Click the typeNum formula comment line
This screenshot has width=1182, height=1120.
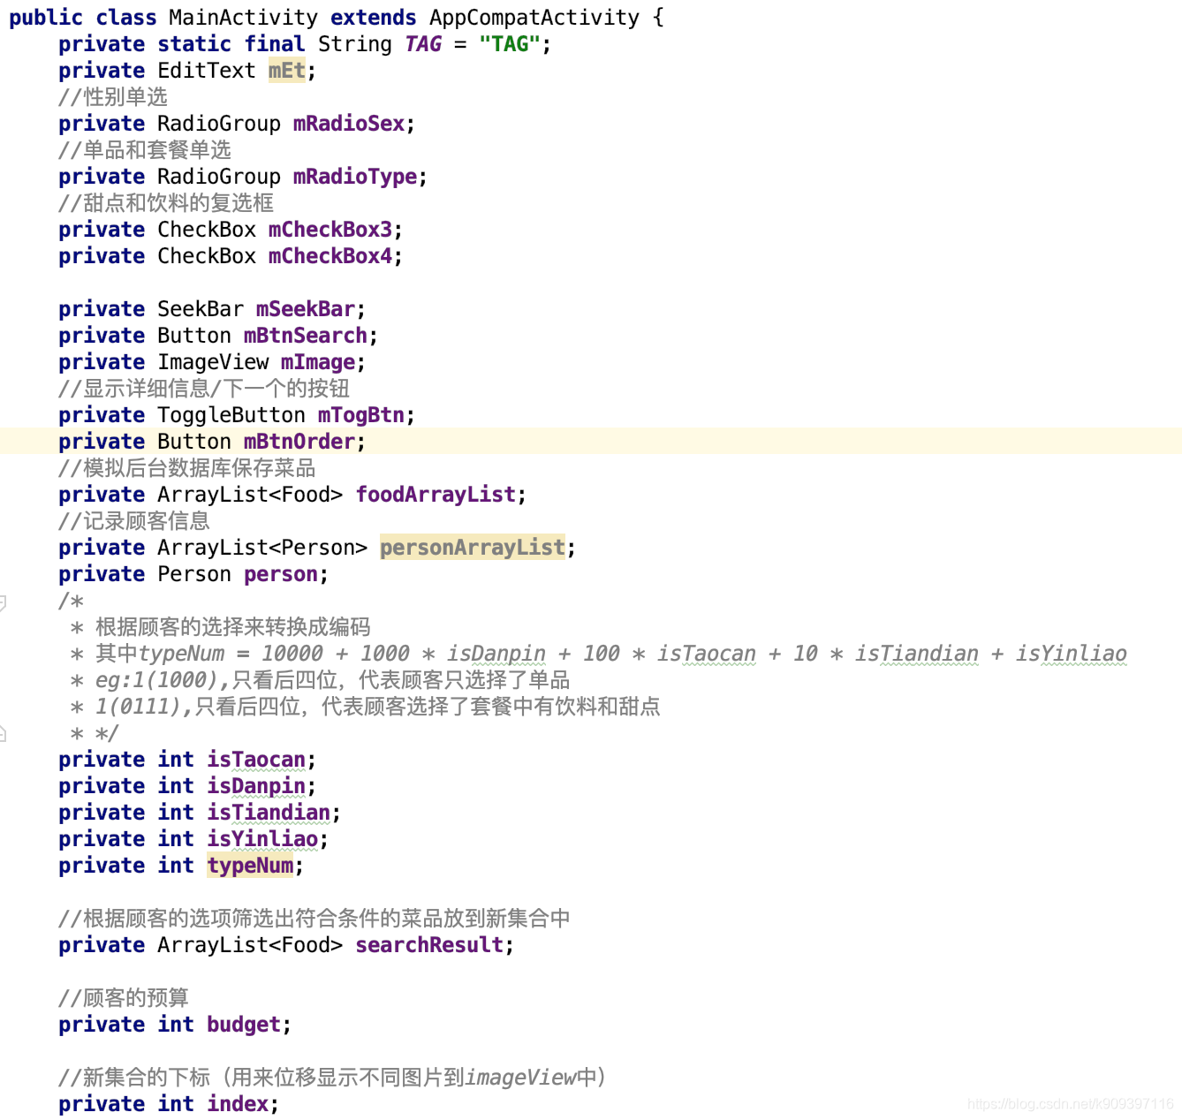tap(599, 654)
